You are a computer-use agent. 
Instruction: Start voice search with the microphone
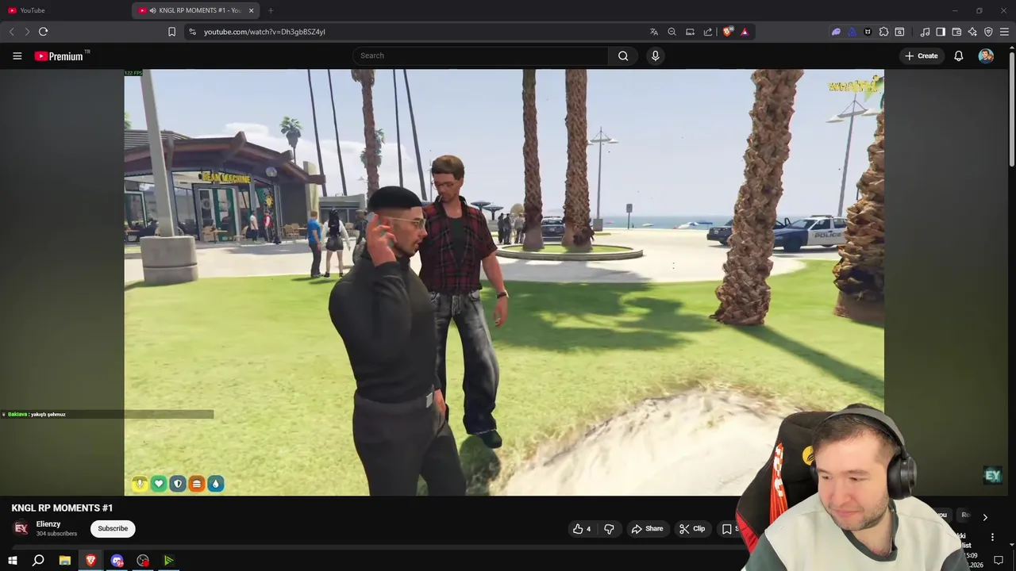coord(655,56)
